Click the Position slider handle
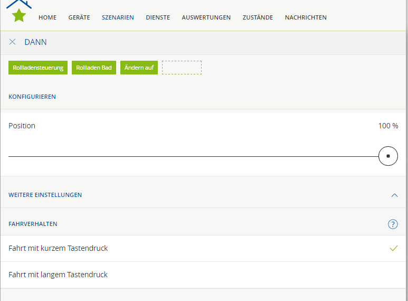The height and width of the screenshot is (301, 408). 388,156
